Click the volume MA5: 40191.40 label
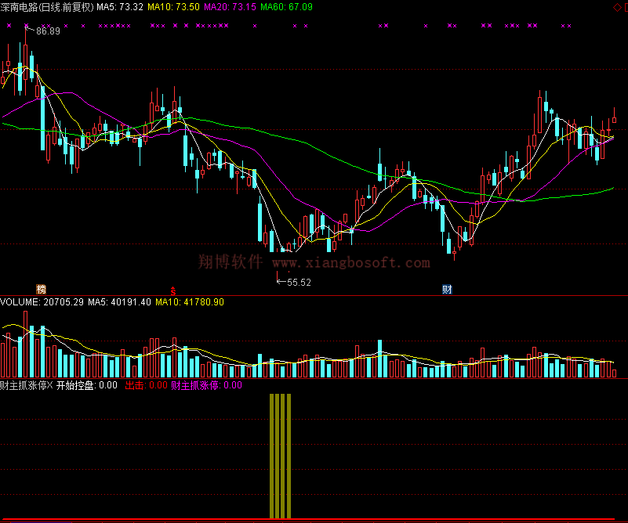 click(x=119, y=302)
